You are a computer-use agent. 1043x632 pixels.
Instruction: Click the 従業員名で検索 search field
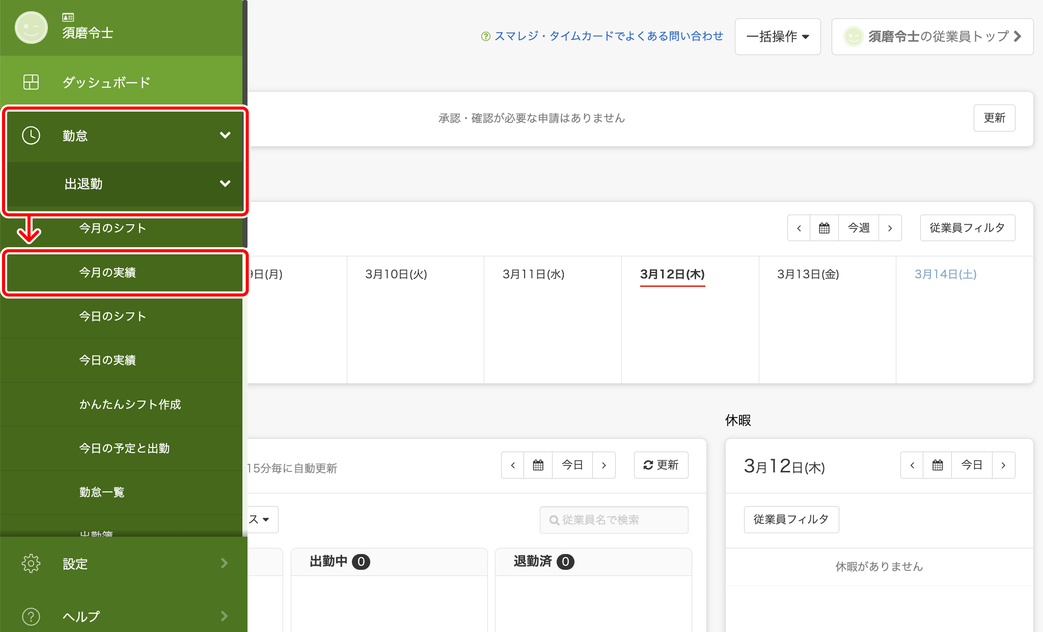614,520
